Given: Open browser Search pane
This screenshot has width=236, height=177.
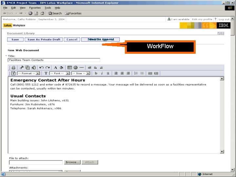Looking at the screenshot, I should click(x=55, y=13).
